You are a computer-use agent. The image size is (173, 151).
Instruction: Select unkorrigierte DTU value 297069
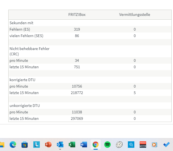click(77, 118)
